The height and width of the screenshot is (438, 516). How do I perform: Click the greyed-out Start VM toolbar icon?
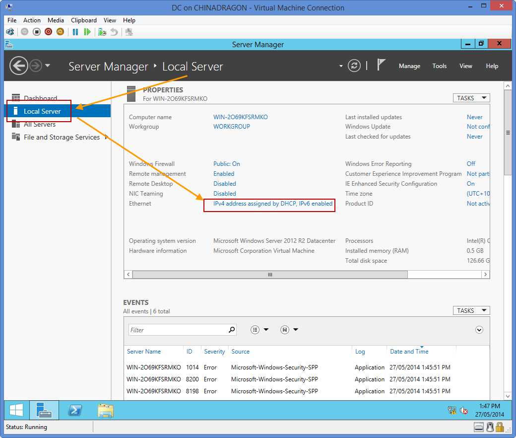click(x=25, y=32)
